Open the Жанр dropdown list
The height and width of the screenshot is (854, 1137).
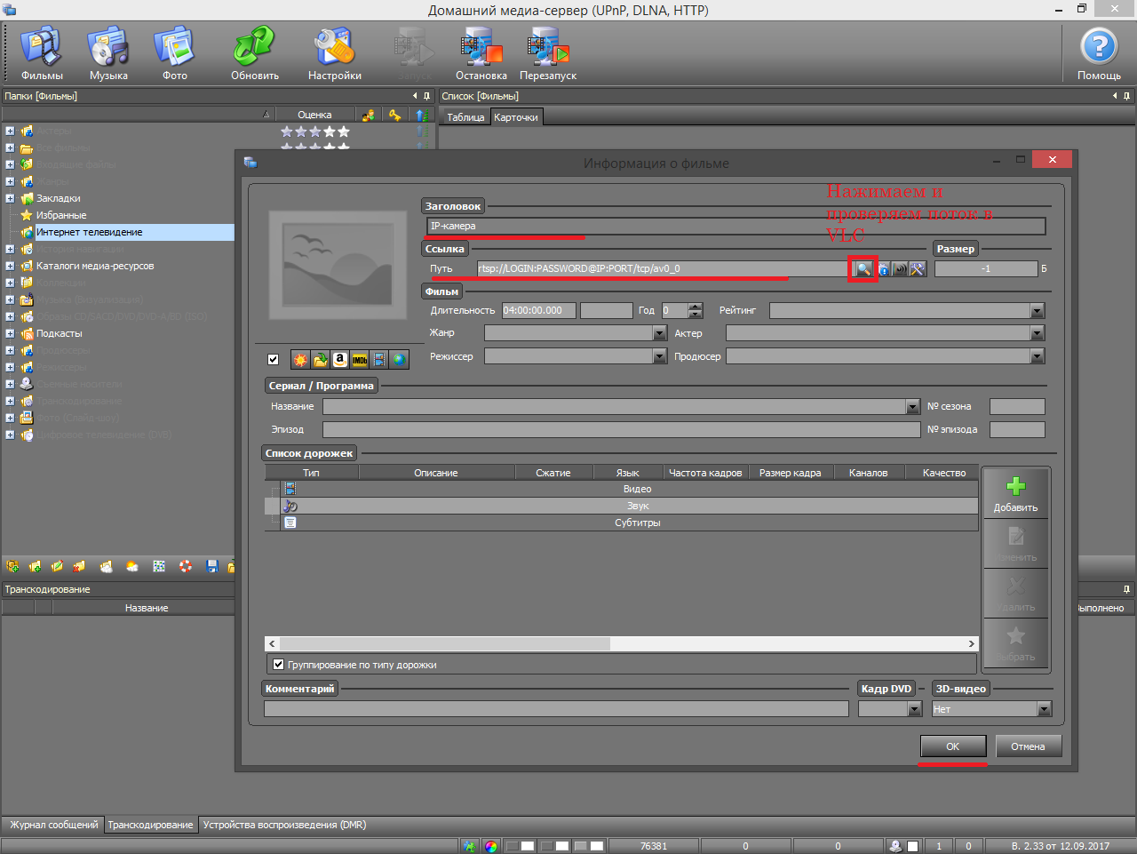(659, 333)
